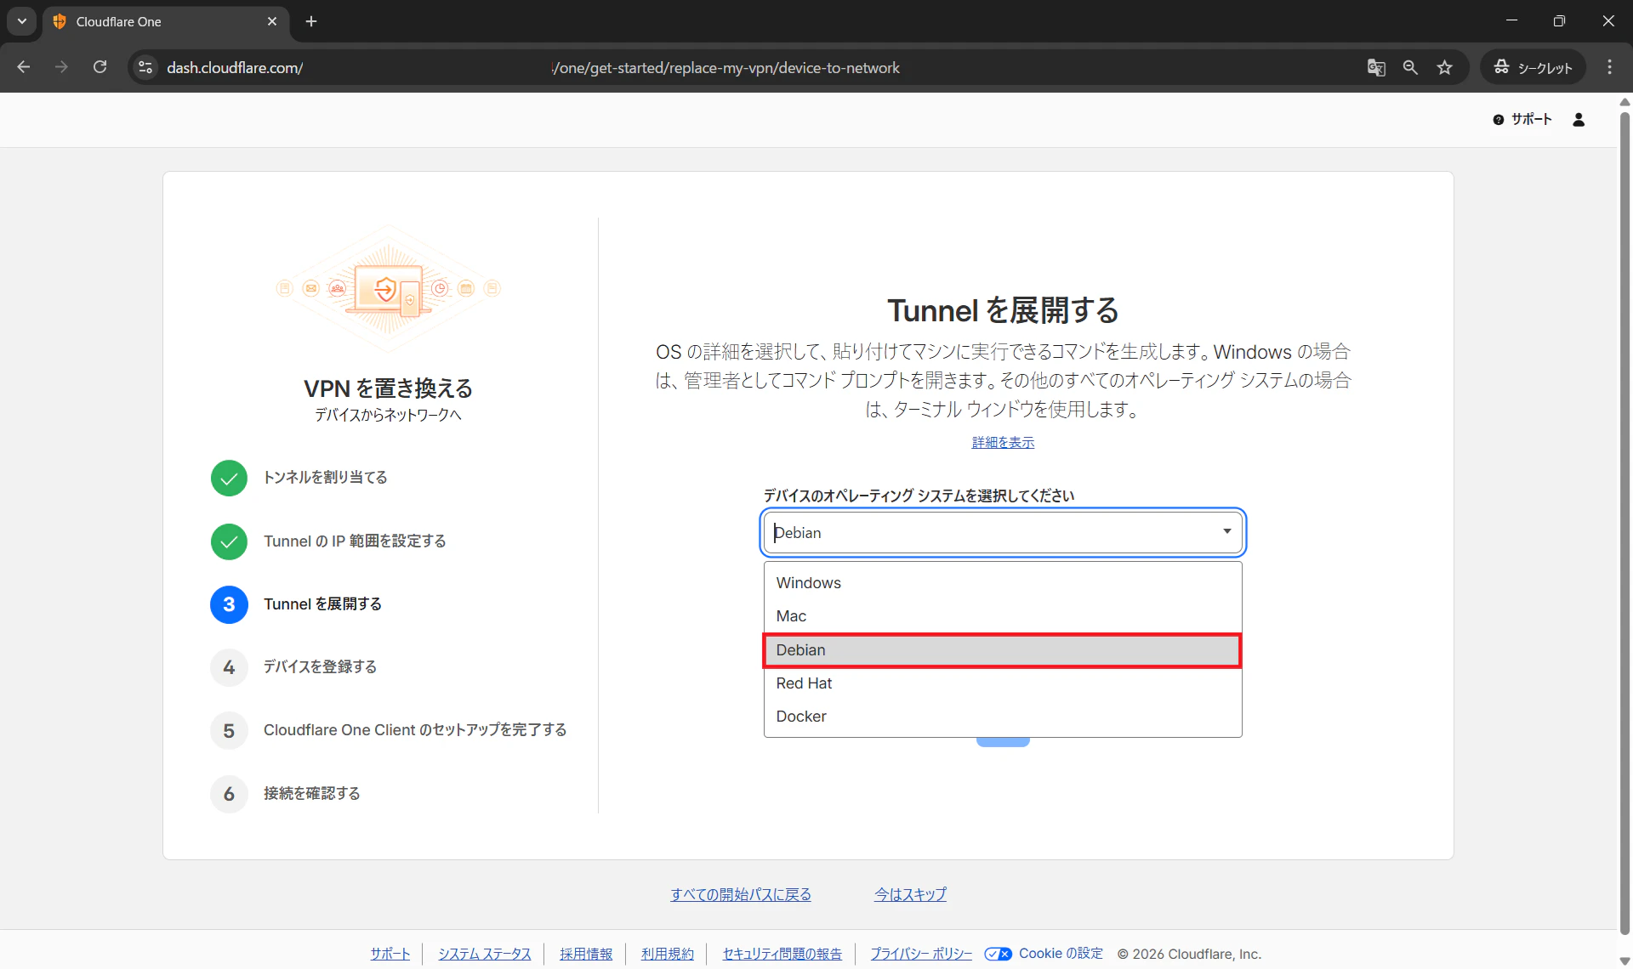Open site information icon in address bar
The height and width of the screenshot is (969, 1633).
click(145, 67)
